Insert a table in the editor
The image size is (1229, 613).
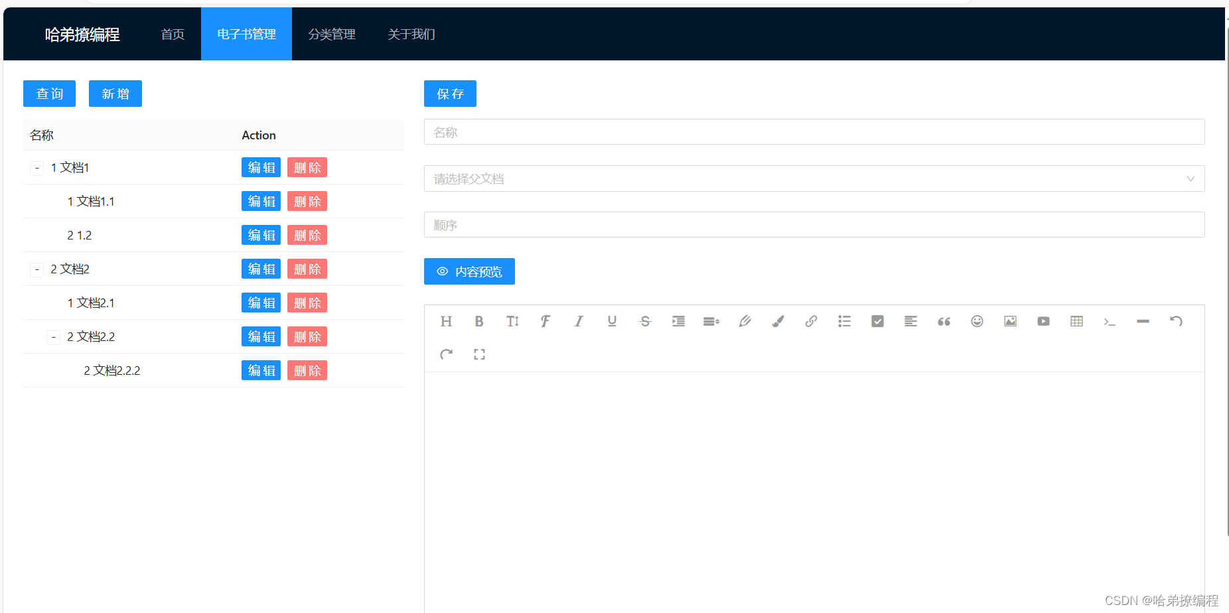pos(1076,322)
